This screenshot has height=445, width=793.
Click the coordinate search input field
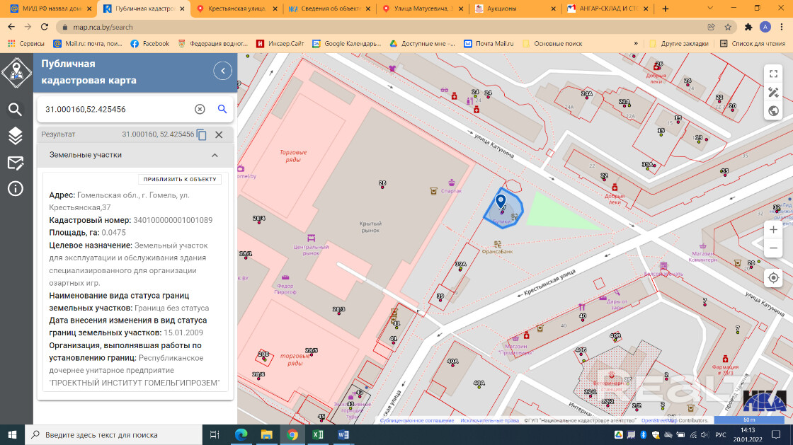113,110
